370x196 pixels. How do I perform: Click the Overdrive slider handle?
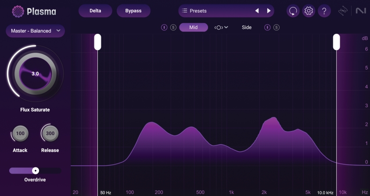(36, 171)
